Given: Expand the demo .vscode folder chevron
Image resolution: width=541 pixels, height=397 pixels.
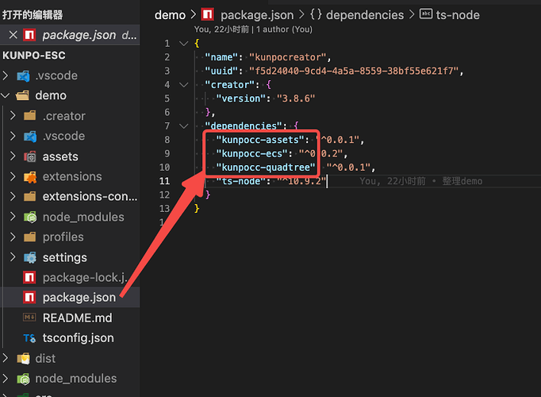Looking at the screenshot, I should coord(13,136).
